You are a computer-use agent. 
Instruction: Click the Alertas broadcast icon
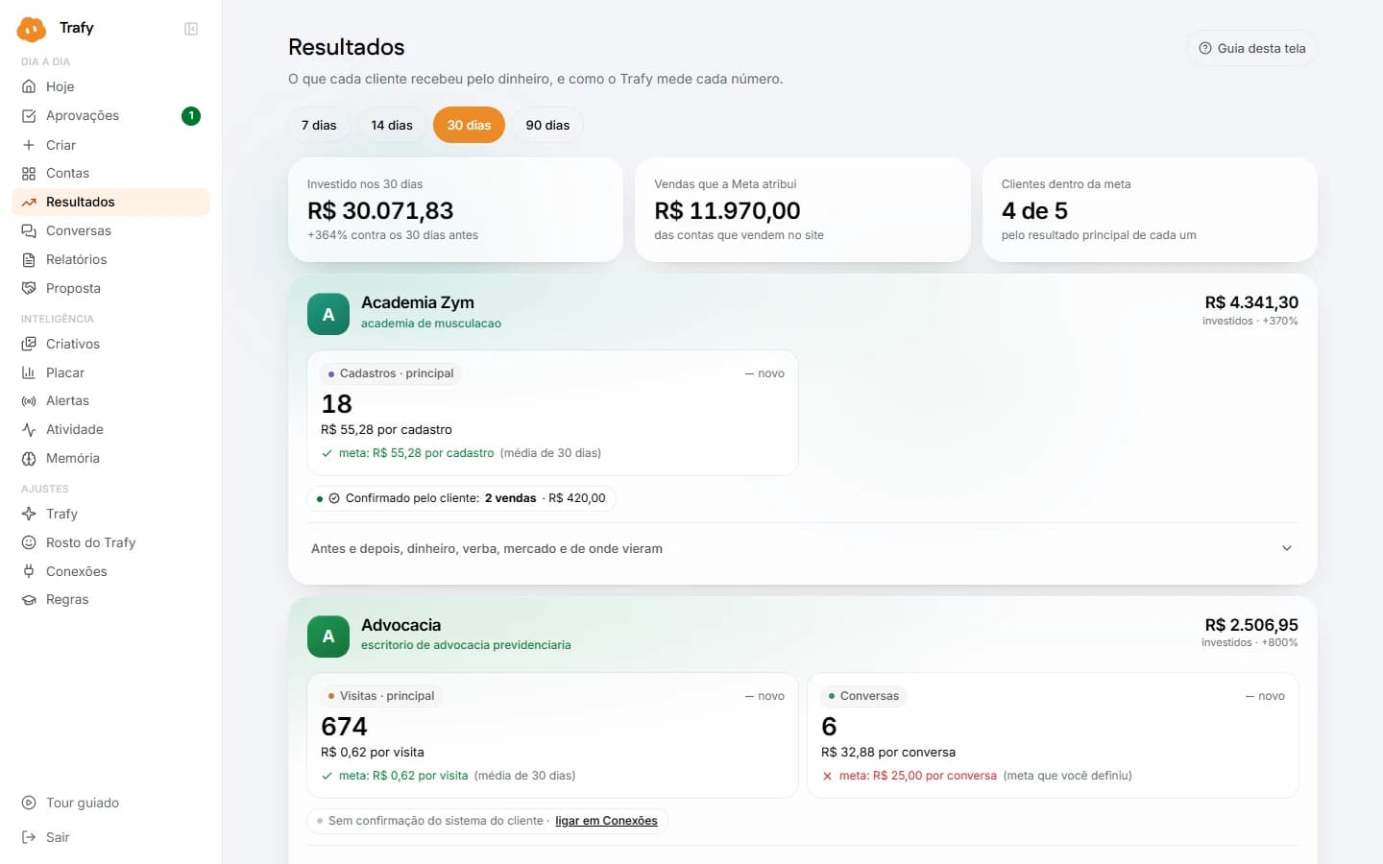[x=29, y=400]
